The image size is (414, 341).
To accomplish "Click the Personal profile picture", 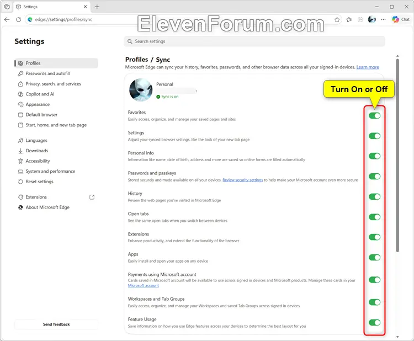I will (x=141, y=90).
